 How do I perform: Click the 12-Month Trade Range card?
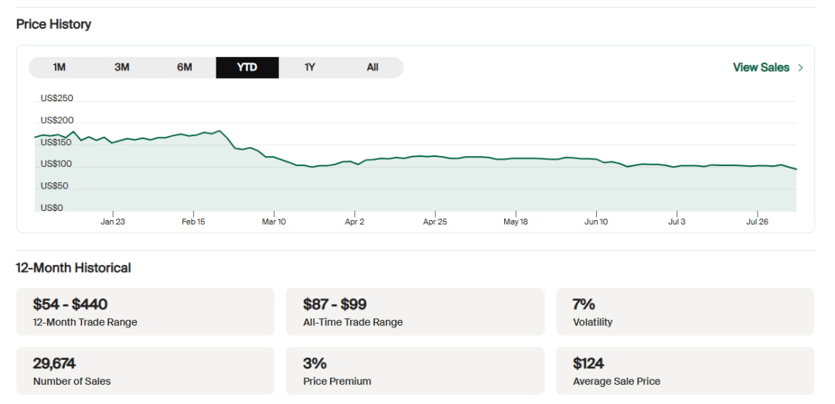[145, 312]
